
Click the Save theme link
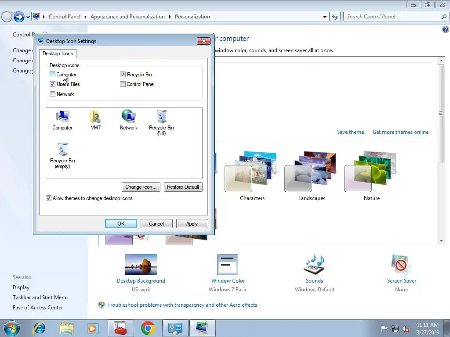pos(350,132)
